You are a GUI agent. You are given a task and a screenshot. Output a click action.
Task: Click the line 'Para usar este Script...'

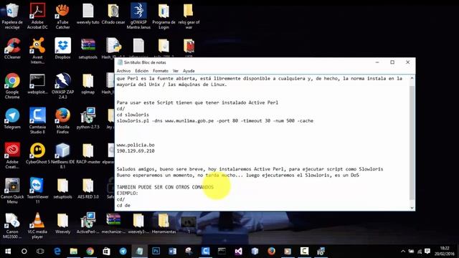197,102
